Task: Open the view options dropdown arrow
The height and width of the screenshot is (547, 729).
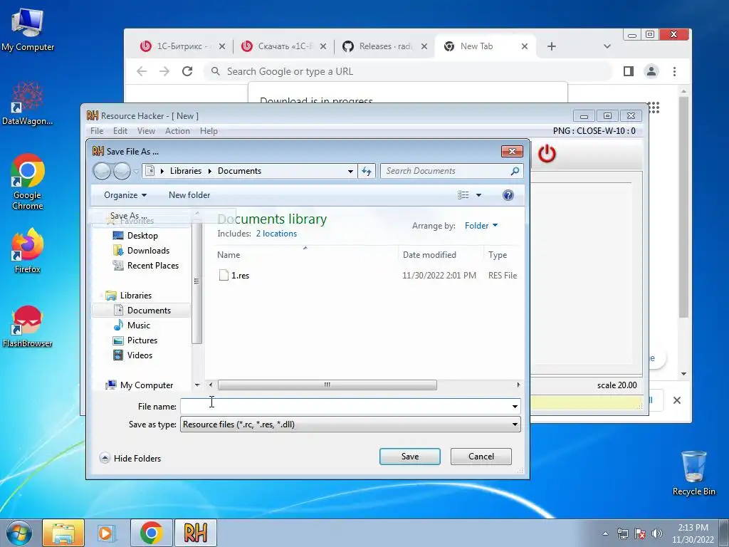Action: (478, 195)
